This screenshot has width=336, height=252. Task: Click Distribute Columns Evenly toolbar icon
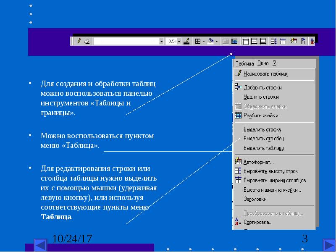(283, 41)
